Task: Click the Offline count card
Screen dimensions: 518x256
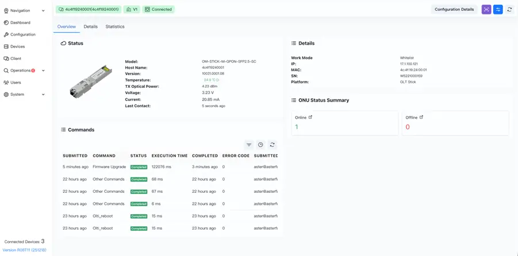Action: (x=455, y=123)
